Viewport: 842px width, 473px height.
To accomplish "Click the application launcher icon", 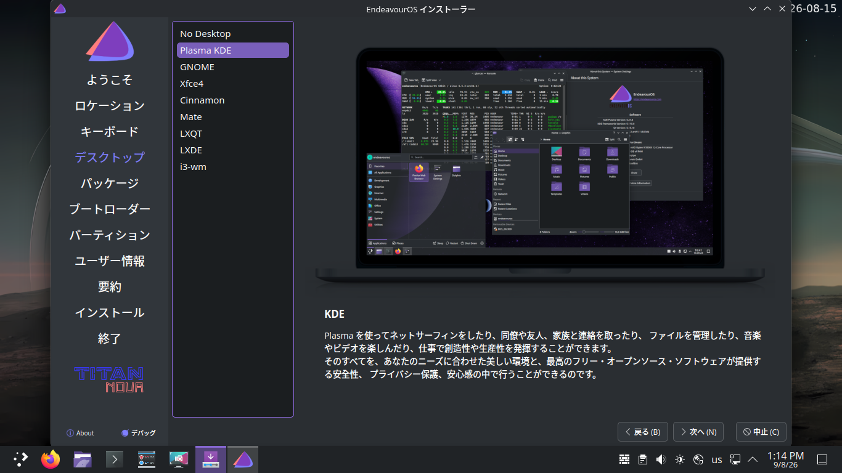I will coord(20,459).
